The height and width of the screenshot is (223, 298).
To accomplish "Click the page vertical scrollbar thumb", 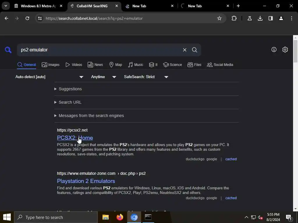I will [x=295, y=51].
